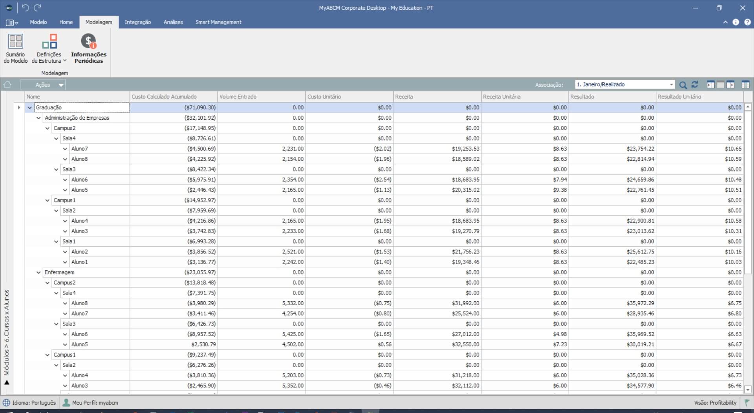754x413 pixels.
Task: Click the refresh arrows icon
Action: coord(695,84)
